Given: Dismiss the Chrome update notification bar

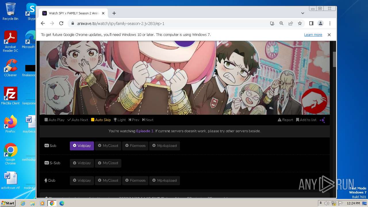Looking at the screenshot, I should (329, 35).
